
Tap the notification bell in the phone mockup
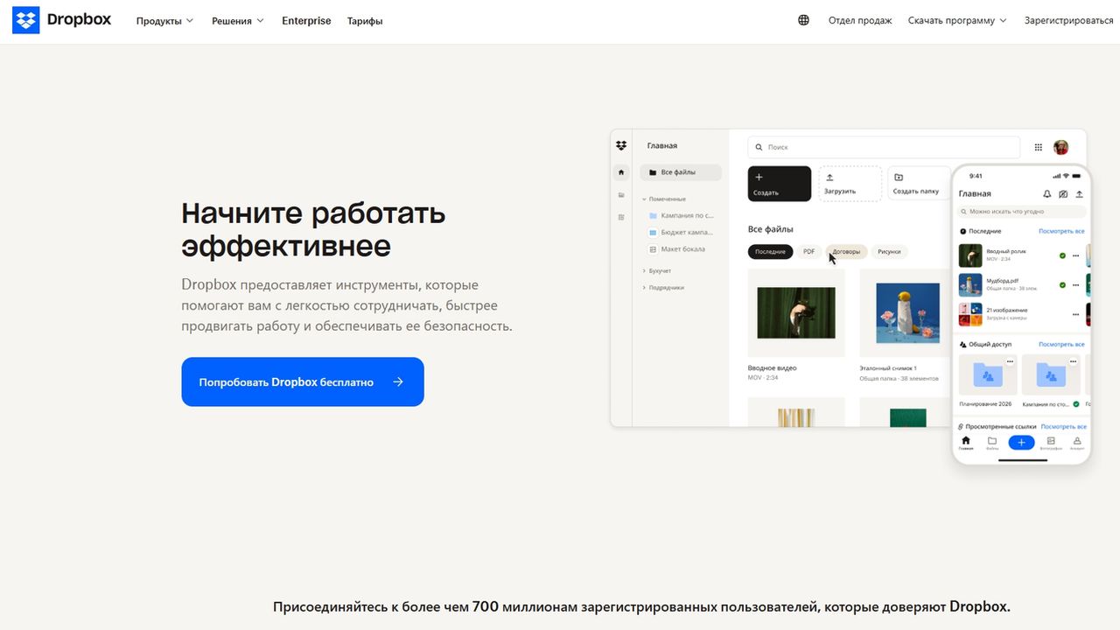(x=1047, y=193)
